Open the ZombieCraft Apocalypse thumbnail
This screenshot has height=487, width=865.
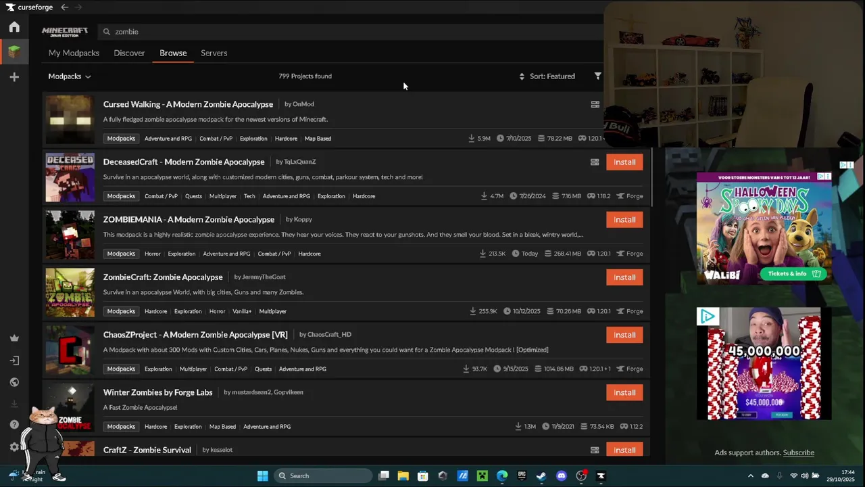click(70, 292)
